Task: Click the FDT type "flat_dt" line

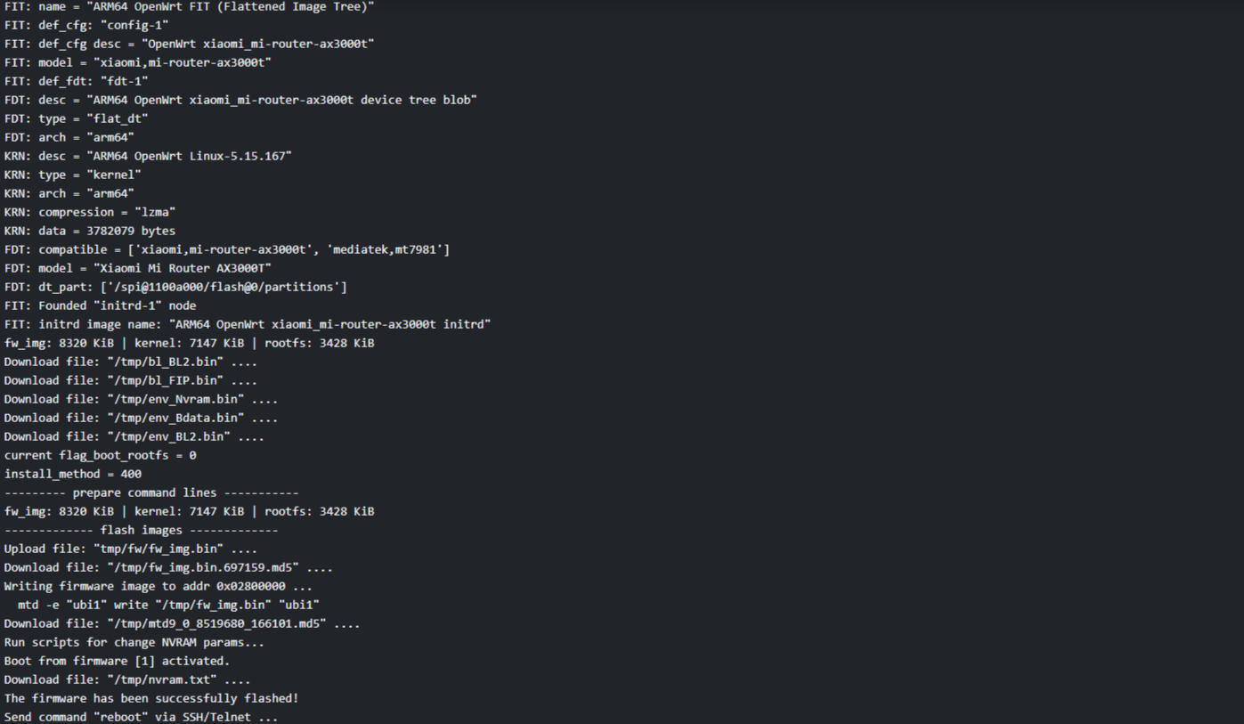Action: [x=76, y=118]
